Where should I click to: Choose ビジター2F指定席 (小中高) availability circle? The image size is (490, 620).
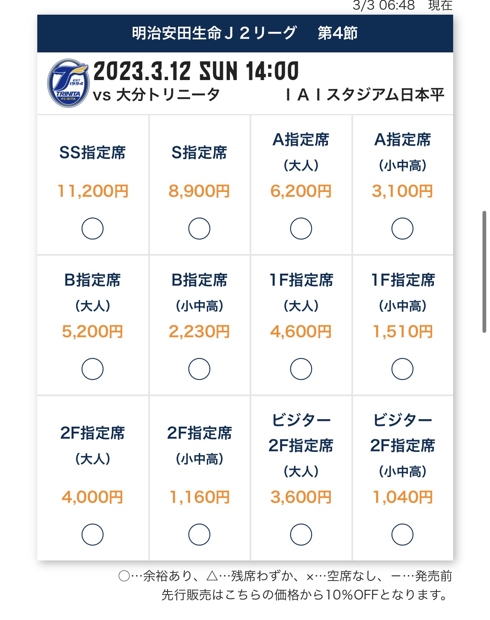[402, 534]
